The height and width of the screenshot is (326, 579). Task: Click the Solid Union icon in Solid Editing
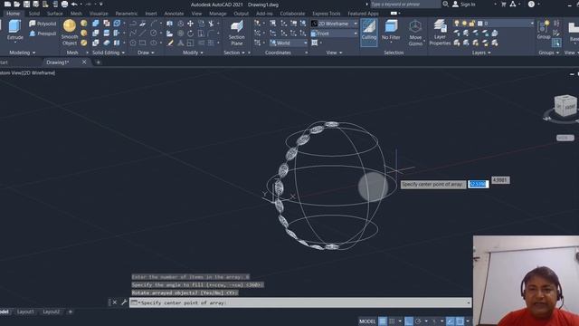(96, 24)
